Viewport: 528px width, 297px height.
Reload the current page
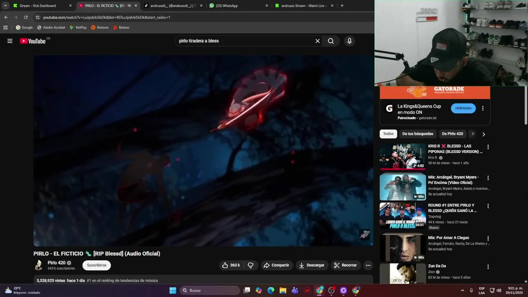point(26,17)
